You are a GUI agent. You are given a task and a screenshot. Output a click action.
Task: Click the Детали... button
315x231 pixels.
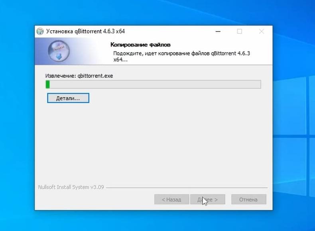click(x=68, y=98)
